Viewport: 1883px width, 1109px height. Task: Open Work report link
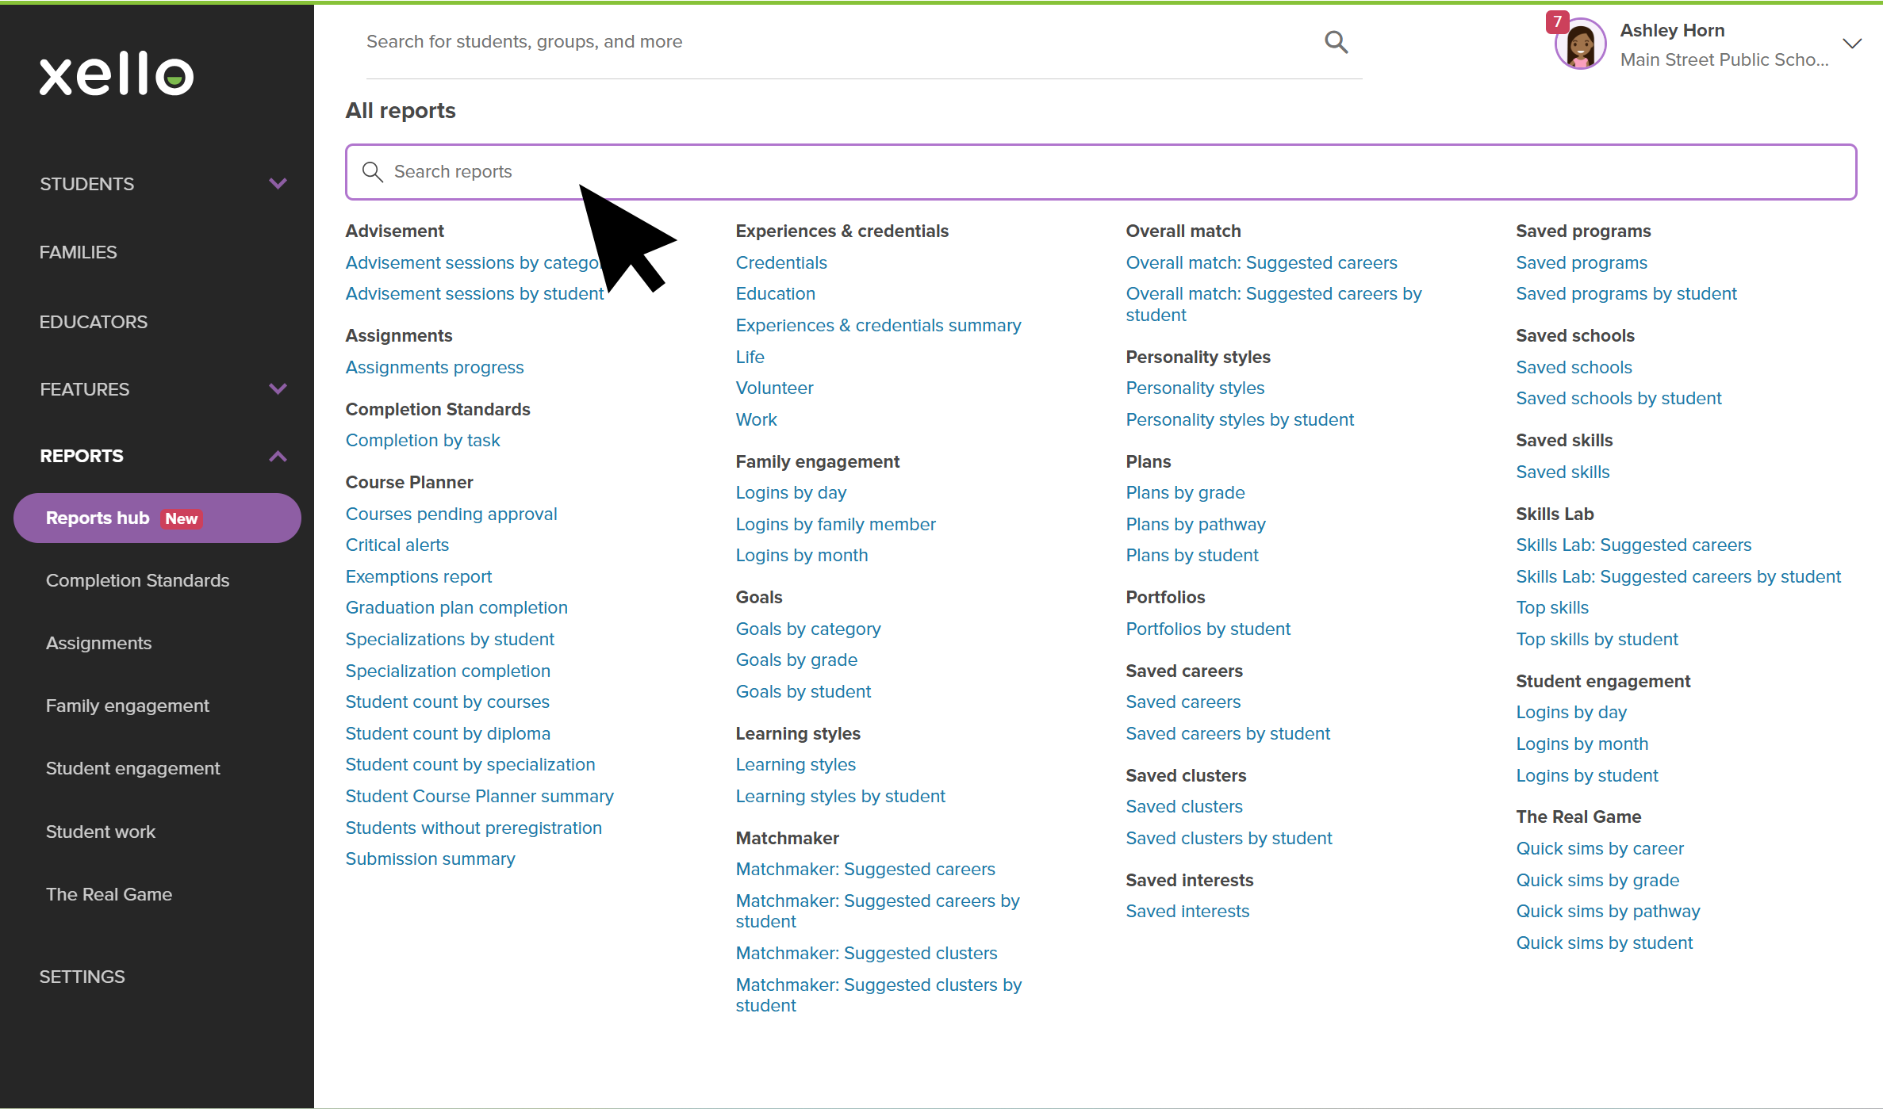pos(757,419)
